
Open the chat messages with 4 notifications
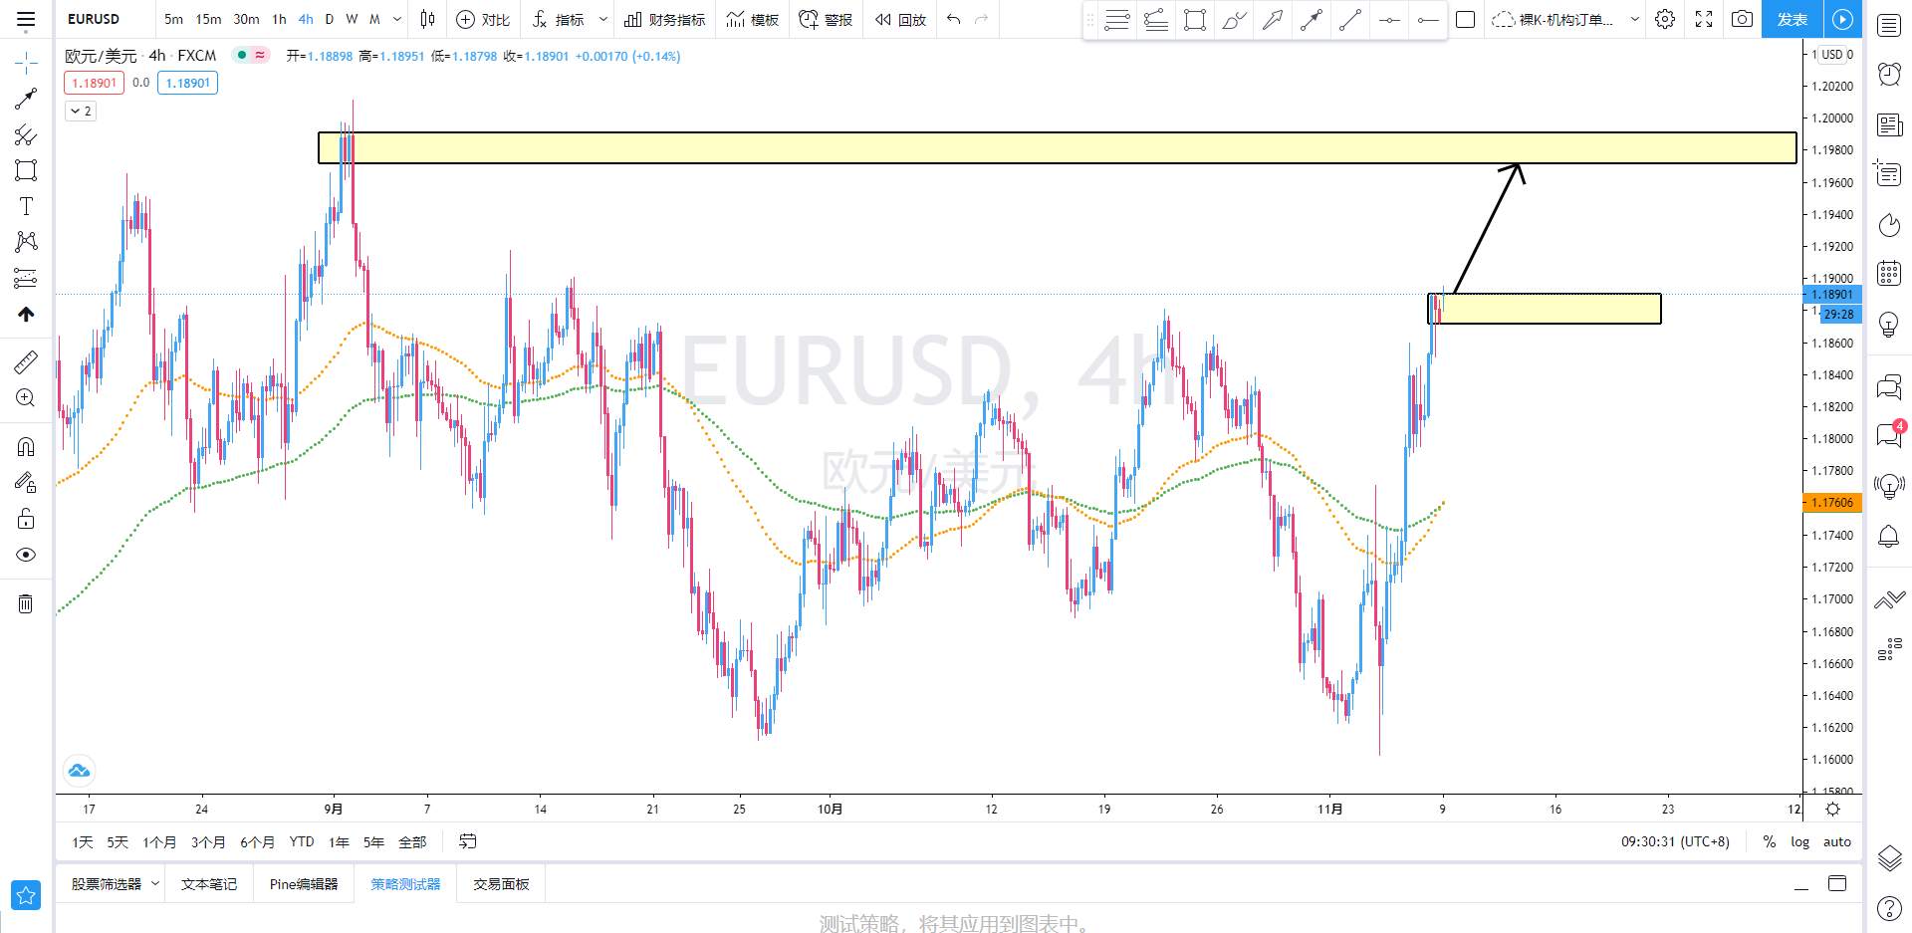pos(1889,434)
